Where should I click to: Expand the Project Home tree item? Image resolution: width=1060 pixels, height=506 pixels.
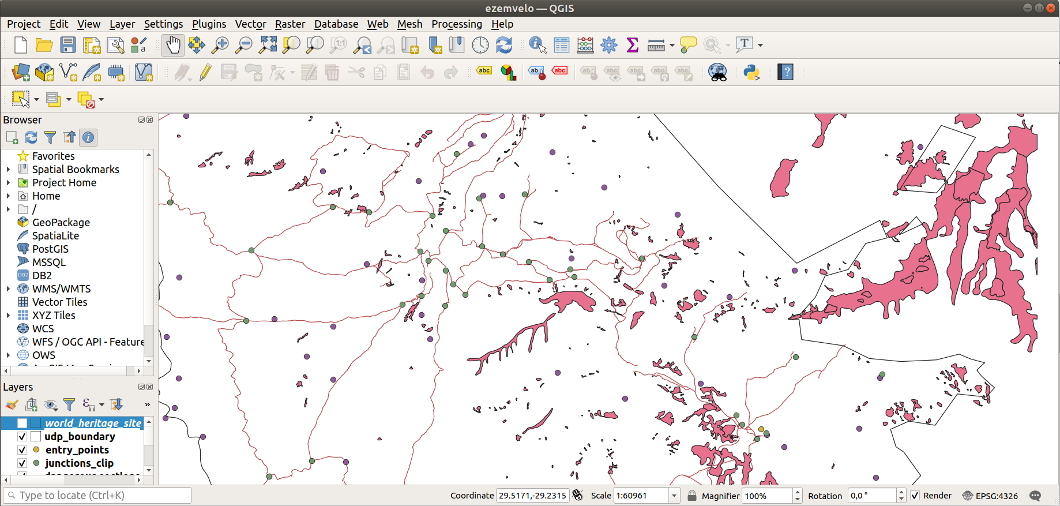[8, 183]
